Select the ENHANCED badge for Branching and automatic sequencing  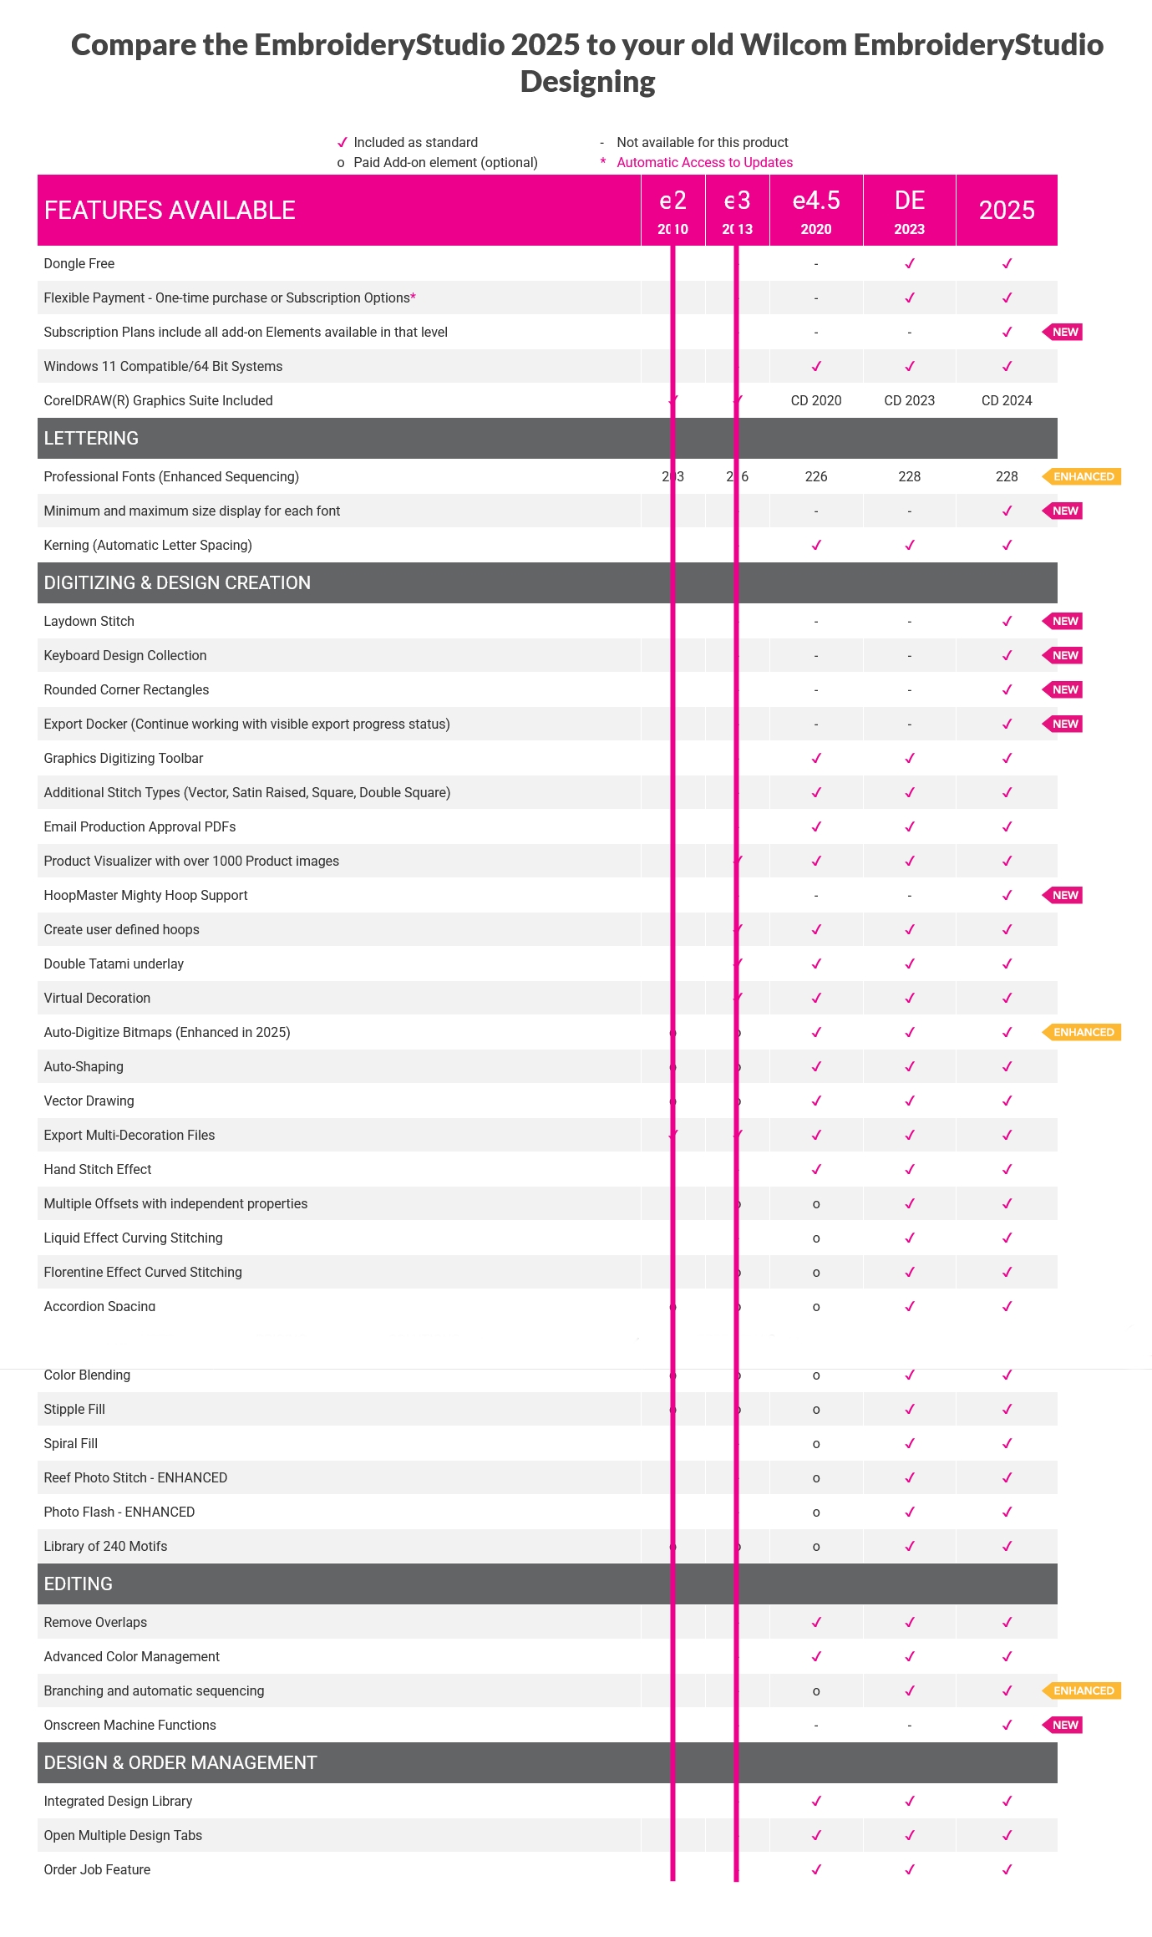[1083, 1690]
